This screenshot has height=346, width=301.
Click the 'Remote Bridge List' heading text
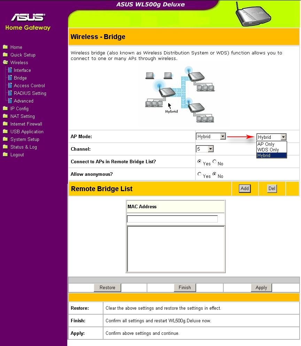point(102,189)
